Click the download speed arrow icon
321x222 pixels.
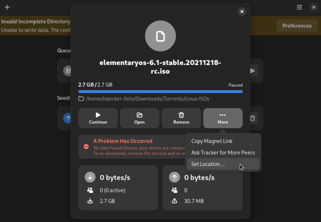click(x=90, y=177)
